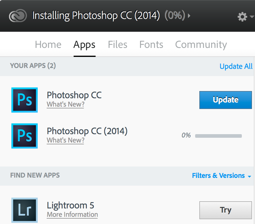Go to the Fonts tab
This screenshot has width=255, height=224.
151,44
